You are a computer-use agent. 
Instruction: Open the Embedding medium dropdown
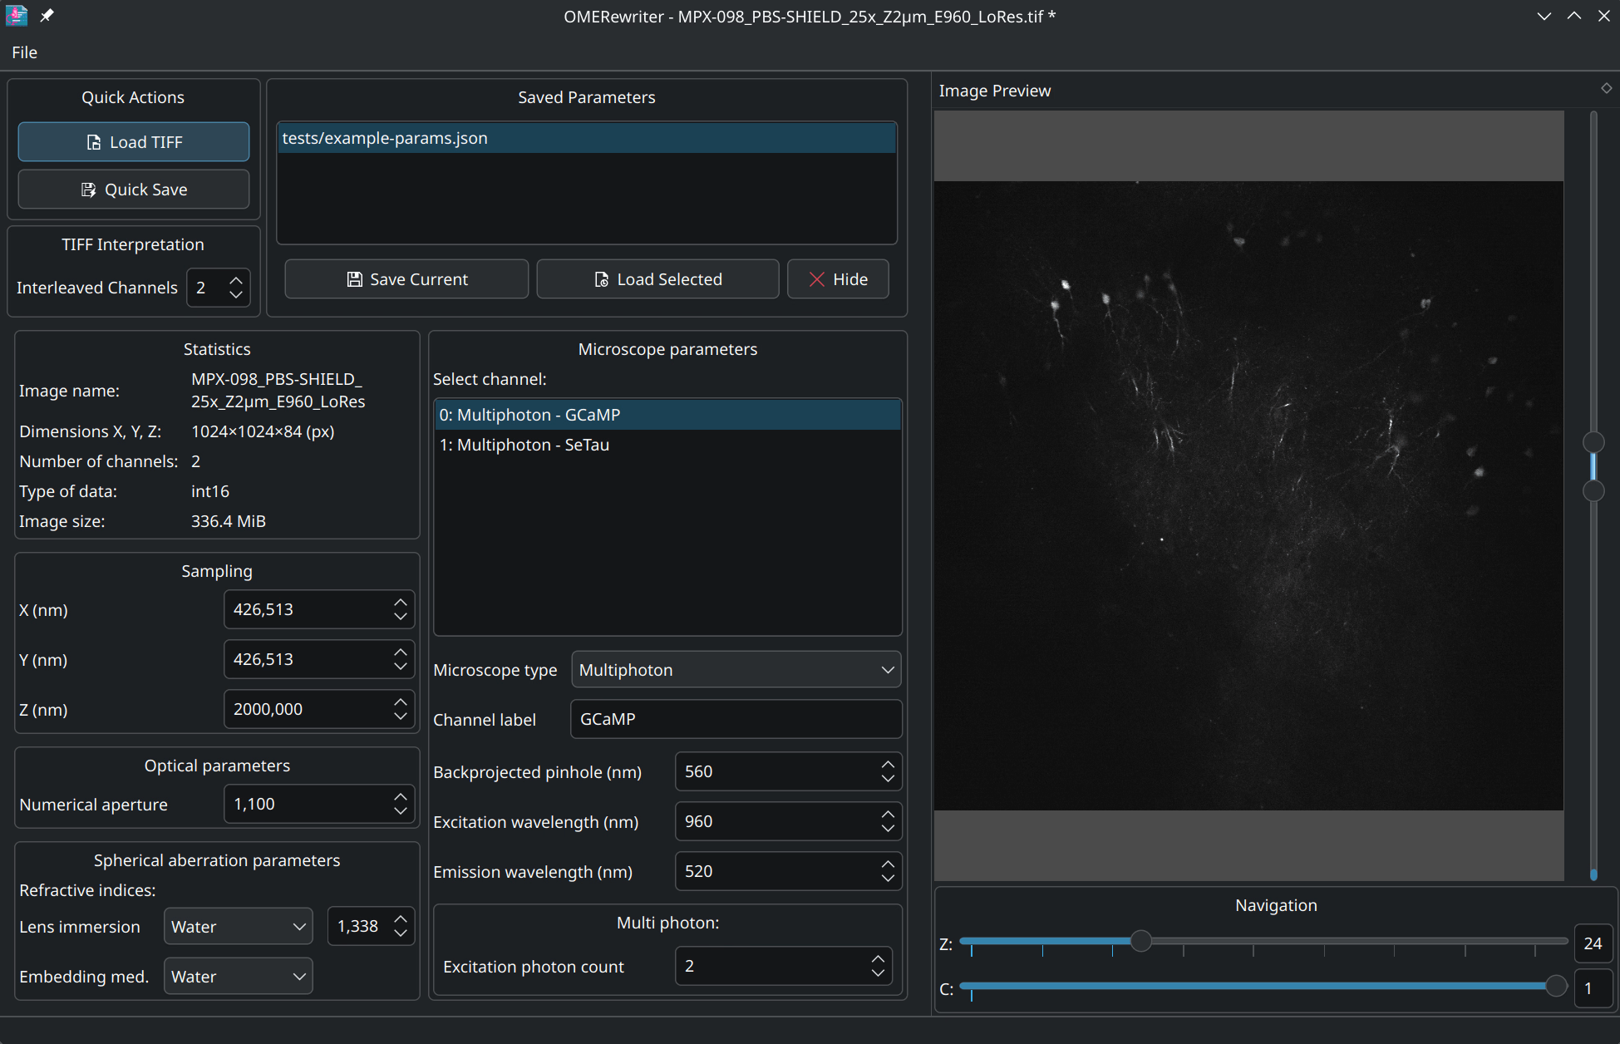pos(237,976)
